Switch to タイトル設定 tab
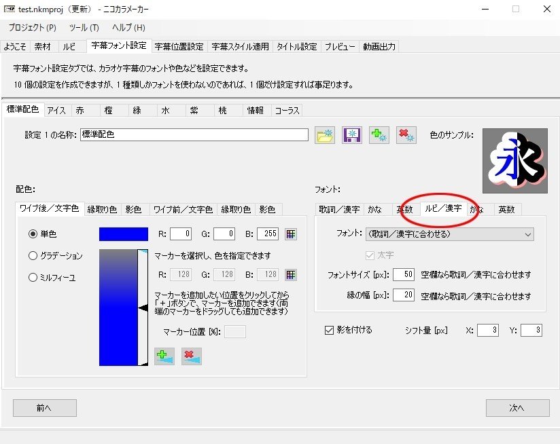Screen dimensions: 560x444 point(297,47)
